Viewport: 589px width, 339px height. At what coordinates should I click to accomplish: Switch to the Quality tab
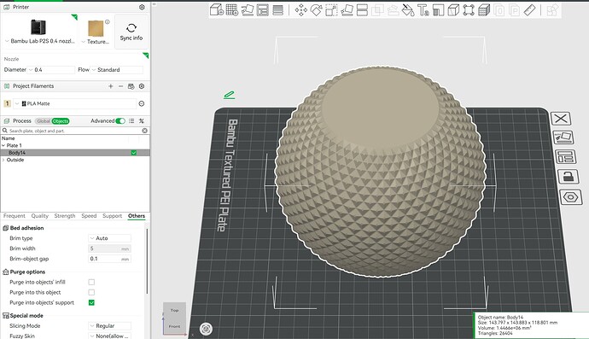tap(40, 216)
